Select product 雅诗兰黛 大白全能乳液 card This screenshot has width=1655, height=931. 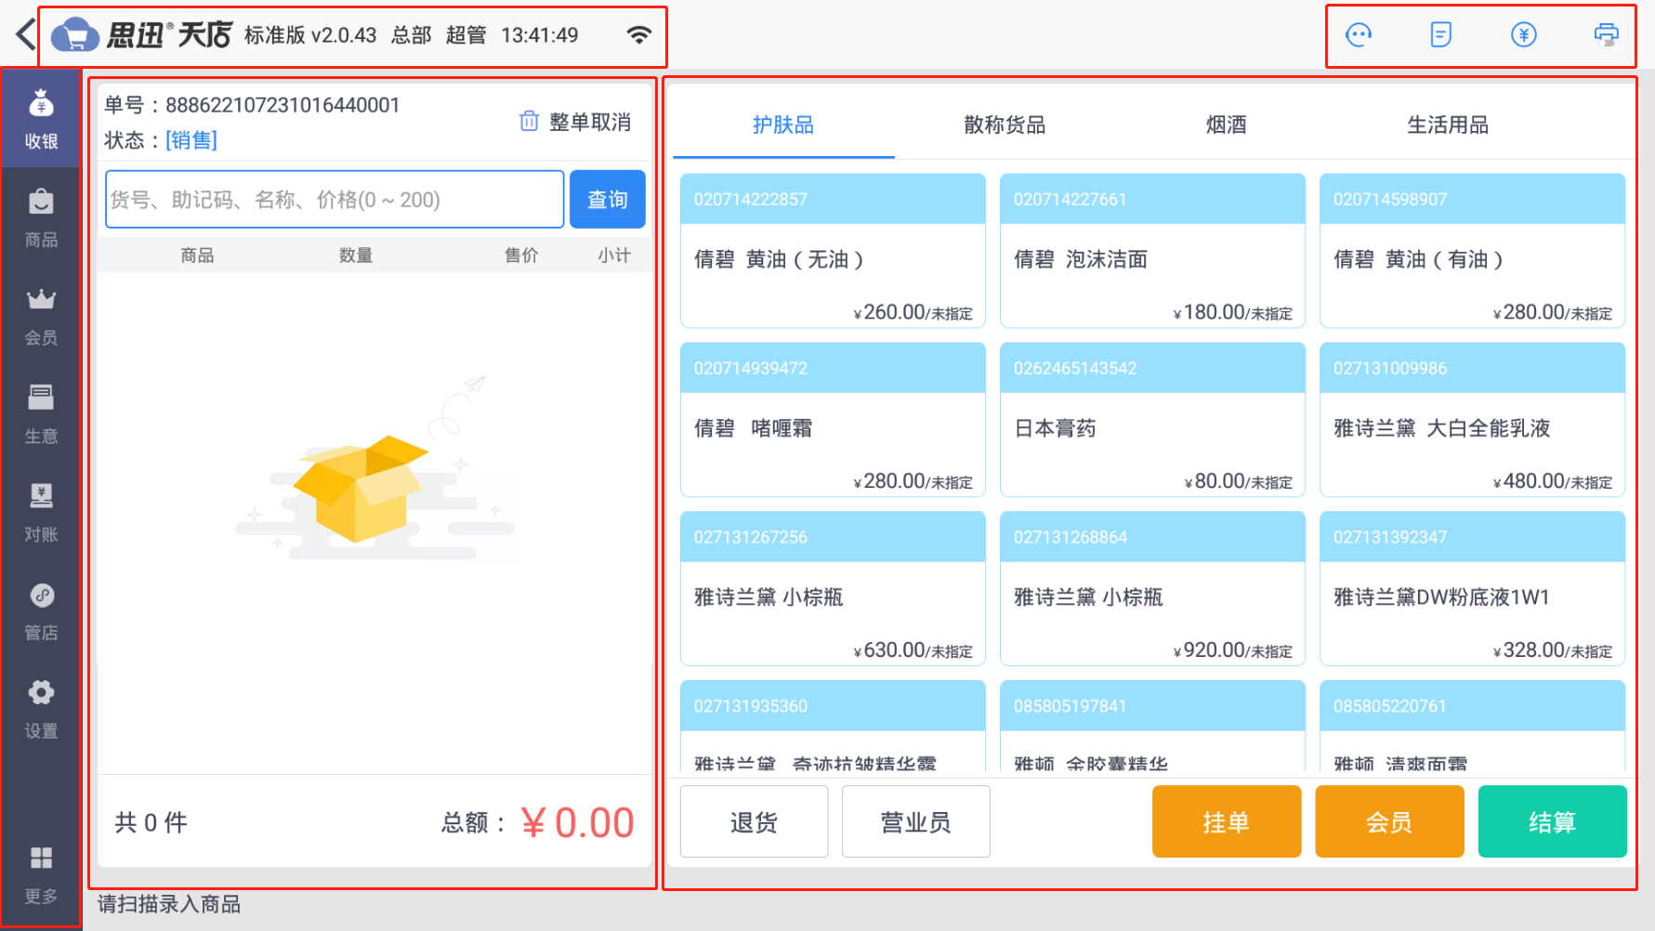1472,420
